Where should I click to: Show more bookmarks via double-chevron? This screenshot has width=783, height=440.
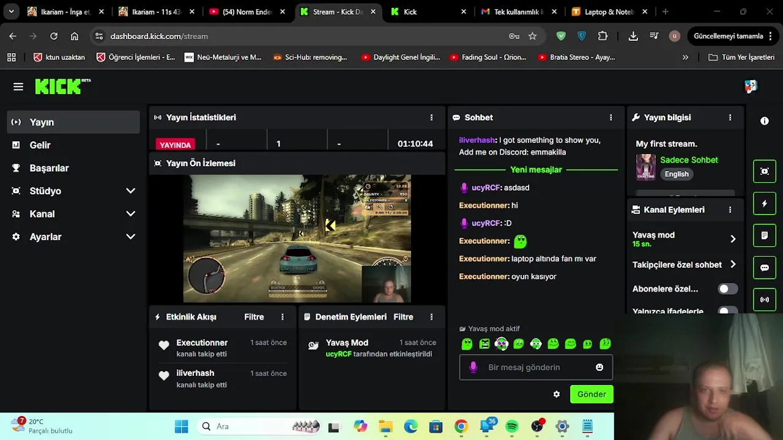(685, 57)
